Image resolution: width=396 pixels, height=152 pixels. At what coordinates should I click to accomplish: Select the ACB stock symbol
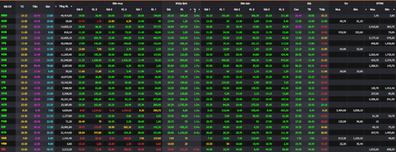(x=4, y=104)
